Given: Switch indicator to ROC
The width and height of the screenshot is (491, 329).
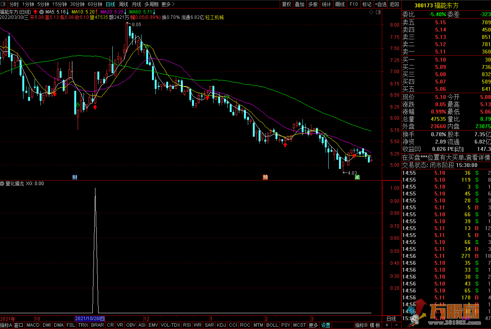Looking at the screenshot, I should pos(245,325).
